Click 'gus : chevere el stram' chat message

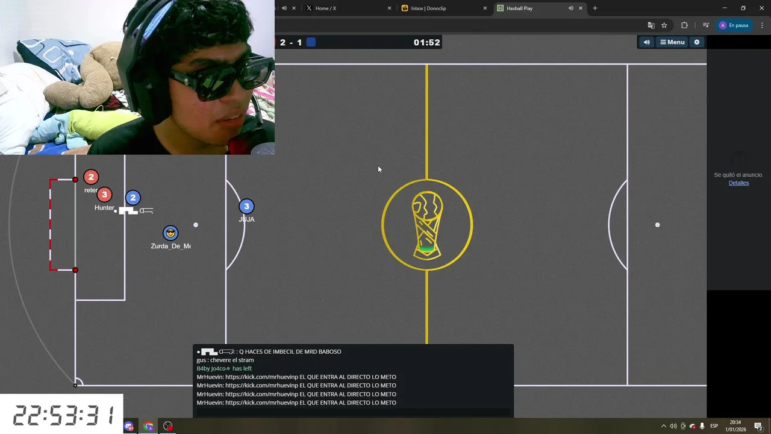pyautogui.click(x=225, y=360)
